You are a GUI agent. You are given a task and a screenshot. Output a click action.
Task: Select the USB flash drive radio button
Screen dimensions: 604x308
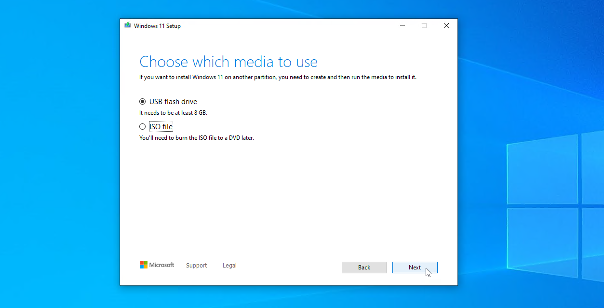[x=142, y=102]
